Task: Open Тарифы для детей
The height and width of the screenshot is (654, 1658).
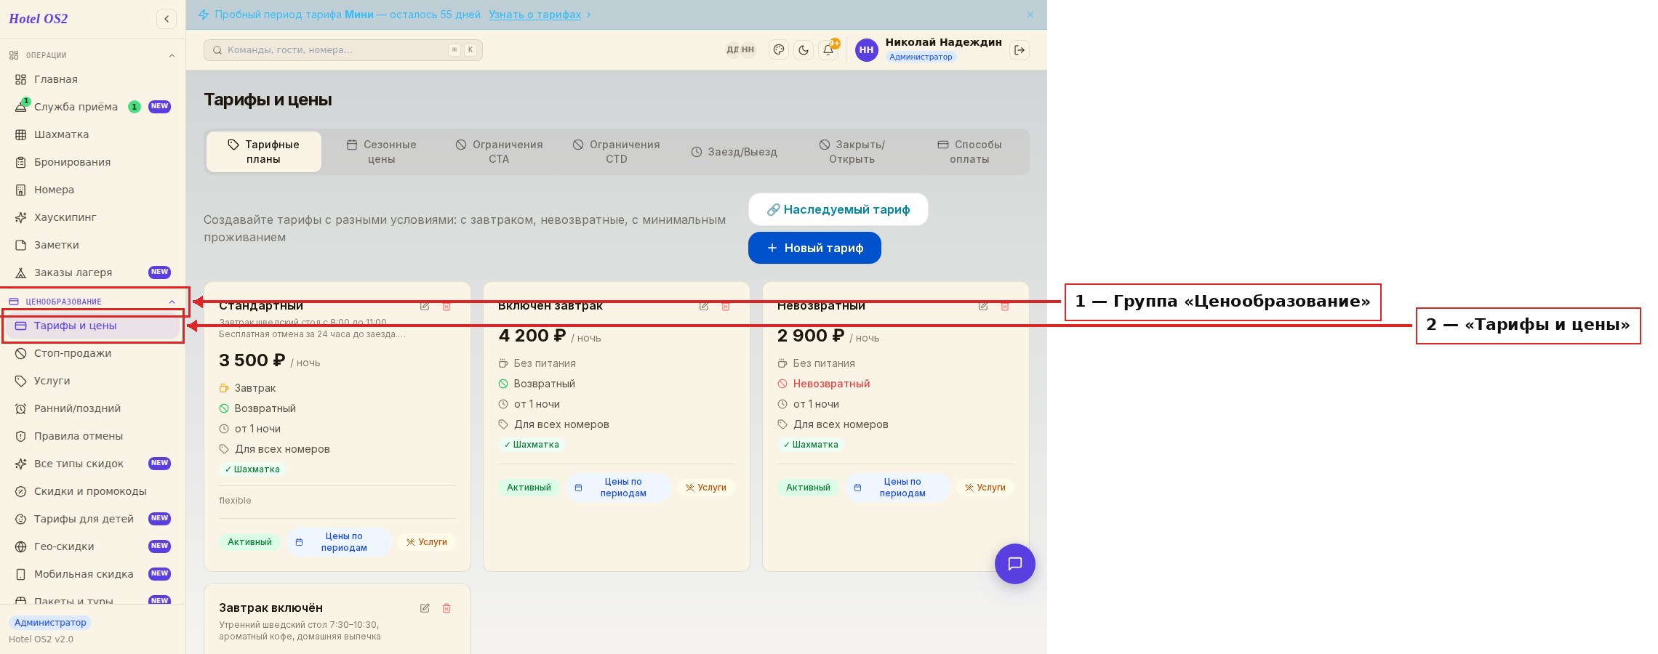Action: pyautogui.click(x=92, y=519)
